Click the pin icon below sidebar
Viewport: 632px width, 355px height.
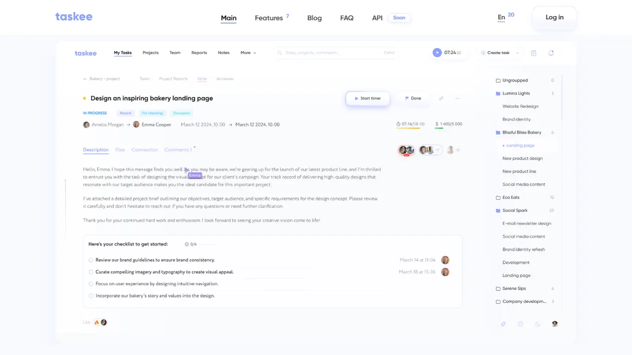point(503,324)
